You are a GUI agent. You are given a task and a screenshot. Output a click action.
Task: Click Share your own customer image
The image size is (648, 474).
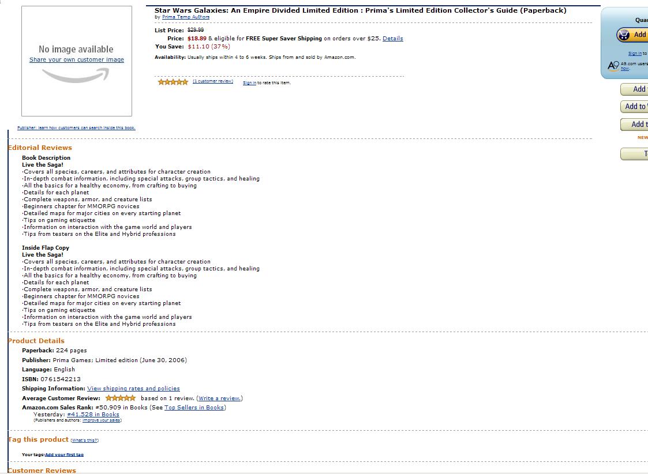[x=76, y=59]
